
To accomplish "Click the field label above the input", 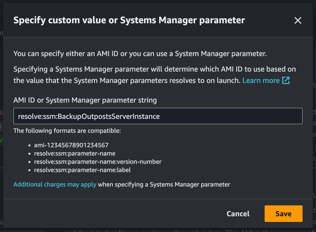I will [x=85, y=100].
